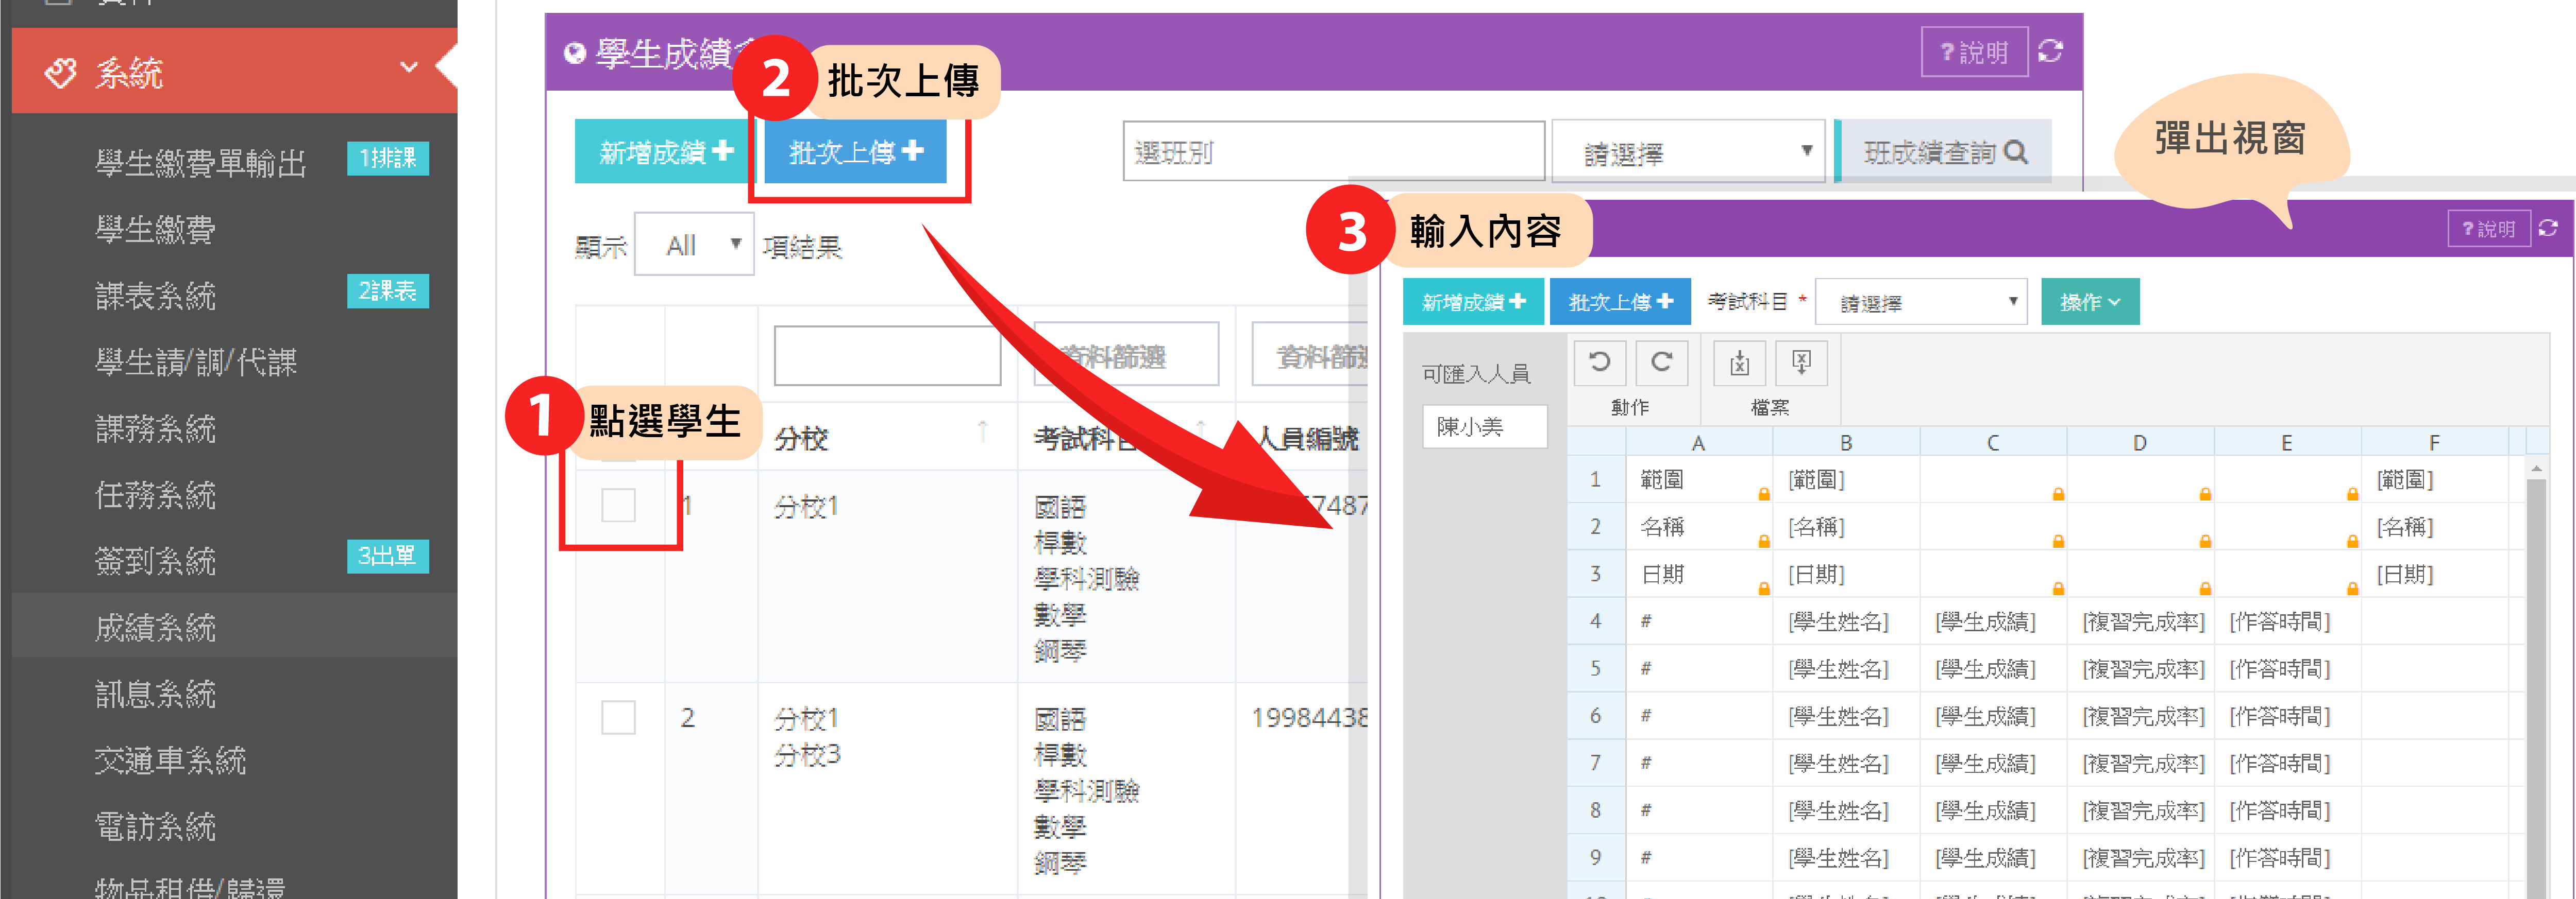
Task: Click the 系統 sidebar icon
Action: [60, 72]
